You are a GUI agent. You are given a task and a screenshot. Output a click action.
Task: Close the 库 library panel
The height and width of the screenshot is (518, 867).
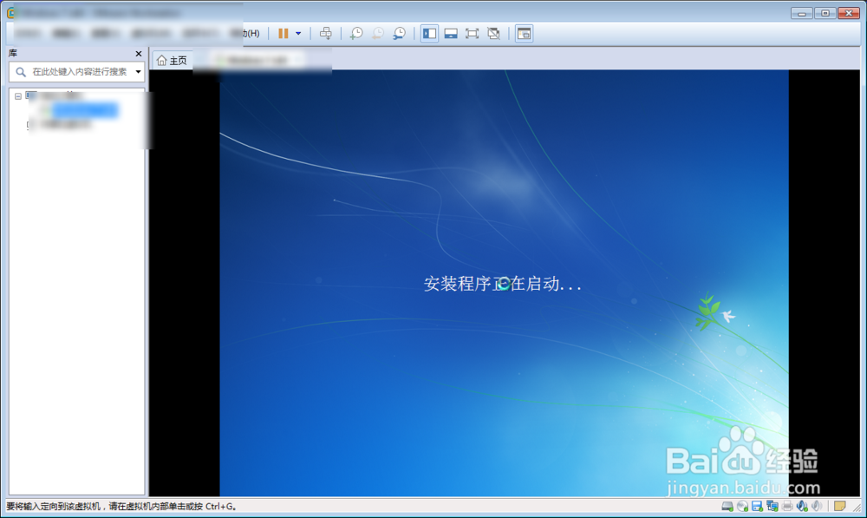click(138, 54)
